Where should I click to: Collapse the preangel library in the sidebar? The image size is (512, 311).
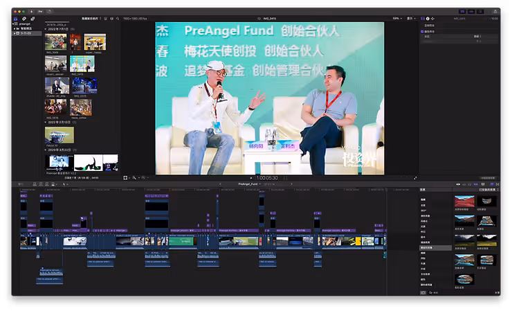pos(13,24)
